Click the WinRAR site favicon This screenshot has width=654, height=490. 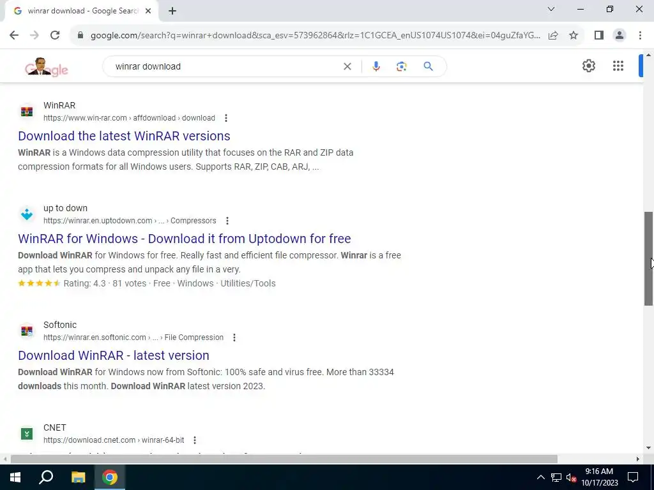point(27,112)
